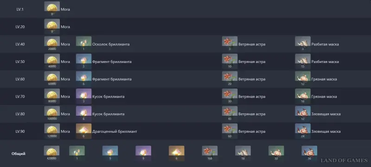
Task: Click the Разбитая маска icon in LV.50 row
Action: click(303, 62)
